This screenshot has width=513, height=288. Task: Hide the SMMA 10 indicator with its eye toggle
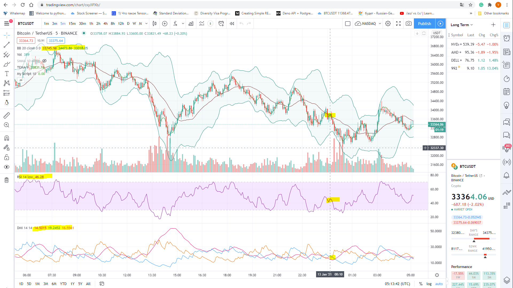coord(44,61)
